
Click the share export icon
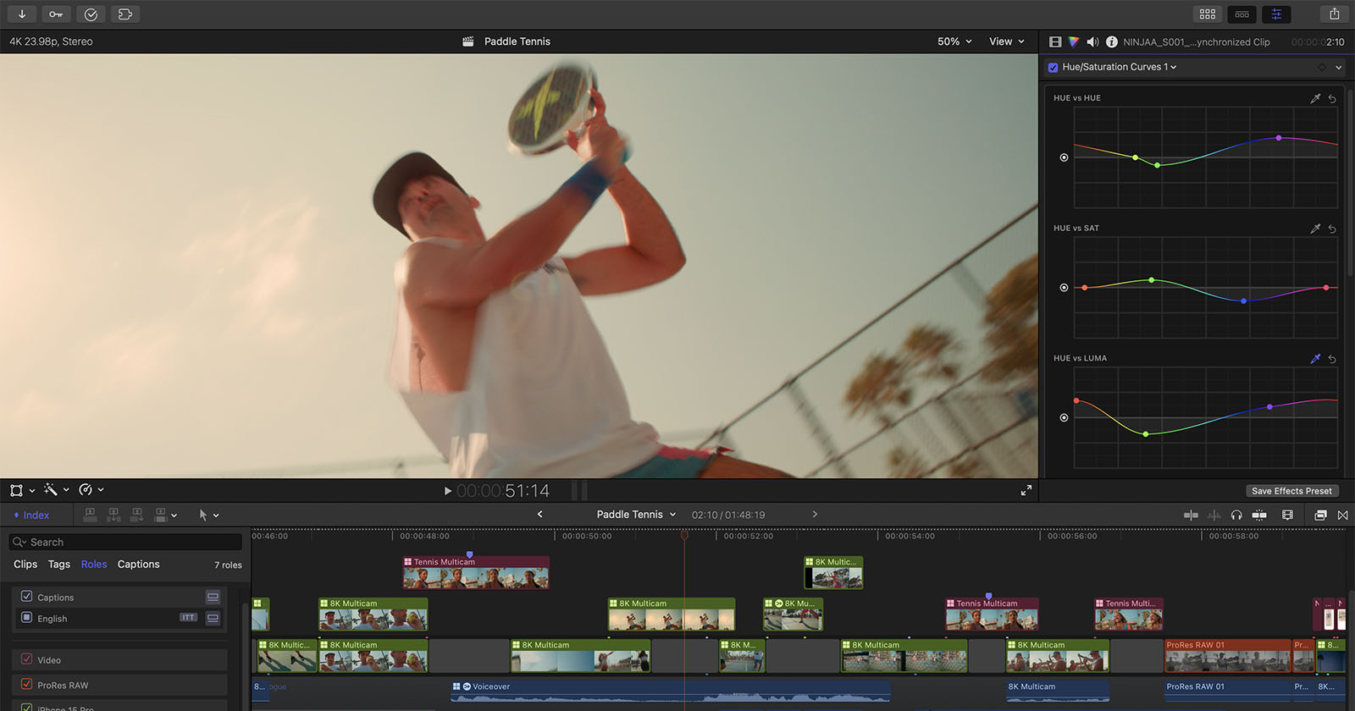point(1334,14)
